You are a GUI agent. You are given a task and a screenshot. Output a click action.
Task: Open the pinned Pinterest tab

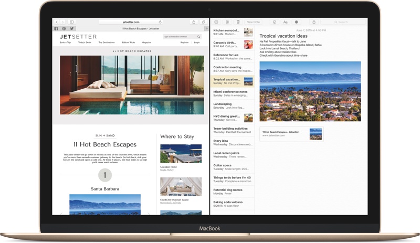coord(64,28)
